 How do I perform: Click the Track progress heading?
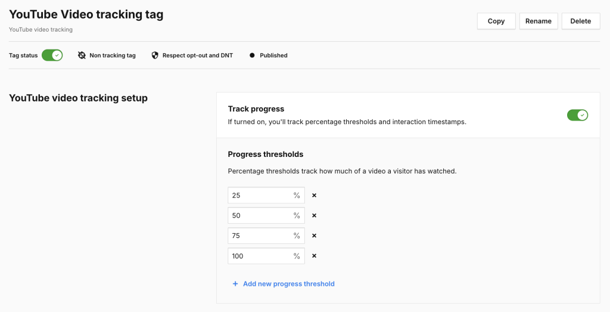256,109
